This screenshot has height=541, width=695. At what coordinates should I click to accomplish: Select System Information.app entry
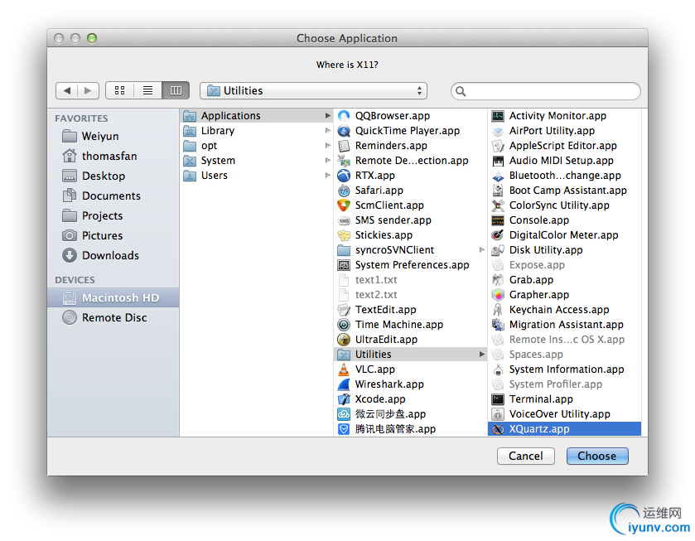[x=565, y=370]
